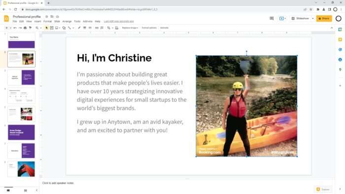
Task: Select the paint format tool
Action: click(30, 28)
